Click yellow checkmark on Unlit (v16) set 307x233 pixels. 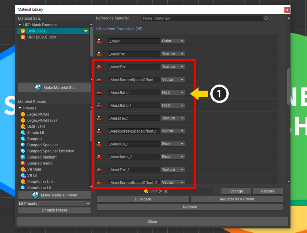(x=86, y=31)
